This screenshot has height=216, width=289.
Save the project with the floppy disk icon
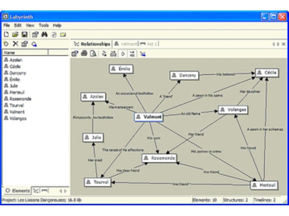[x=25, y=34]
